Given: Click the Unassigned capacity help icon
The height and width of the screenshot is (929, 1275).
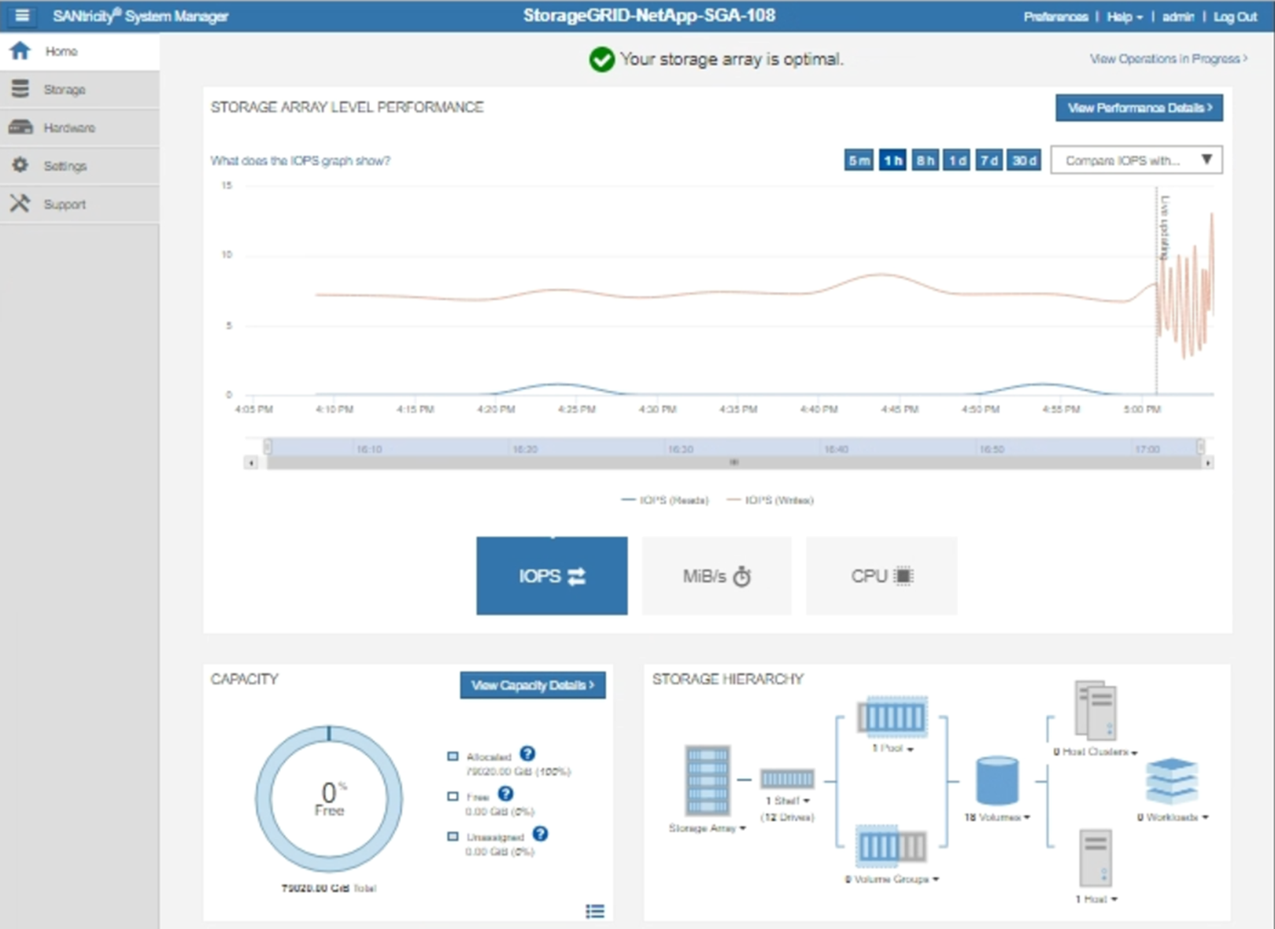Looking at the screenshot, I should [540, 834].
